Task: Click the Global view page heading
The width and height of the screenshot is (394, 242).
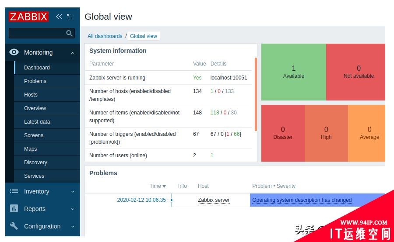Action: [x=108, y=17]
